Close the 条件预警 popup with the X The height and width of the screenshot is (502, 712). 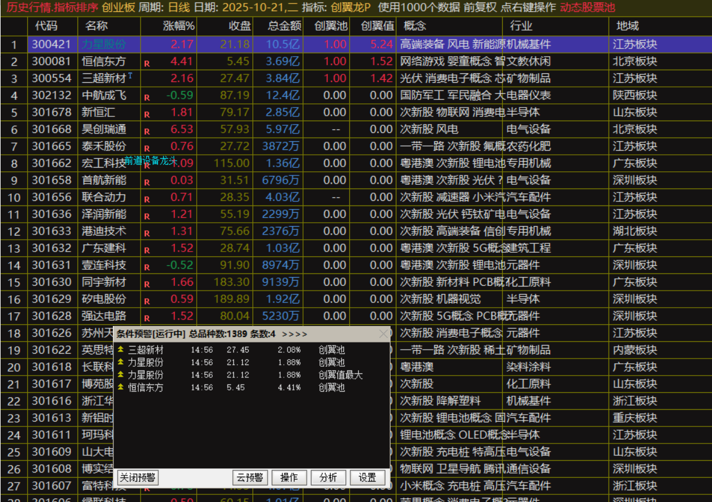tap(383, 334)
